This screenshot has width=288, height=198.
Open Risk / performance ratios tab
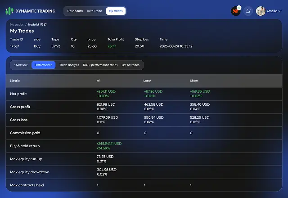tap(100, 65)
